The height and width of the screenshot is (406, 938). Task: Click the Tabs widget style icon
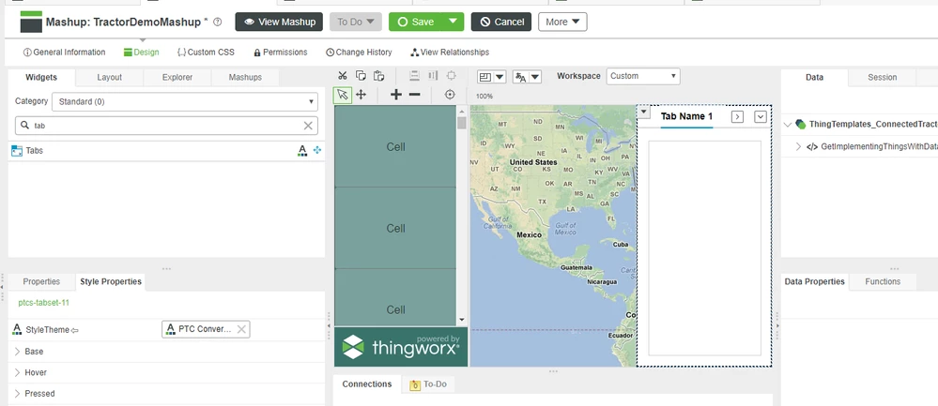302,151
